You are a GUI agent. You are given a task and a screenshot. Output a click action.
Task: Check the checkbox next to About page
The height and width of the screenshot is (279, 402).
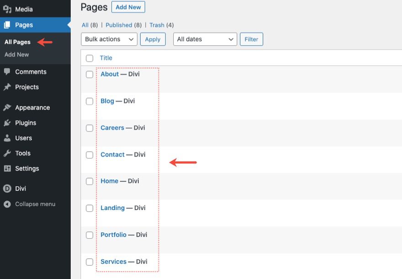click(90, 74)
